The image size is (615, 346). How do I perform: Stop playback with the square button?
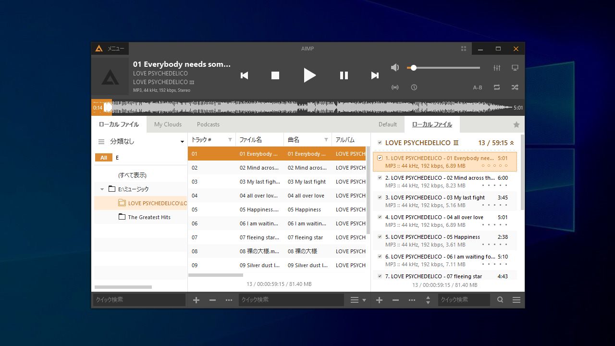click(275, 75)
